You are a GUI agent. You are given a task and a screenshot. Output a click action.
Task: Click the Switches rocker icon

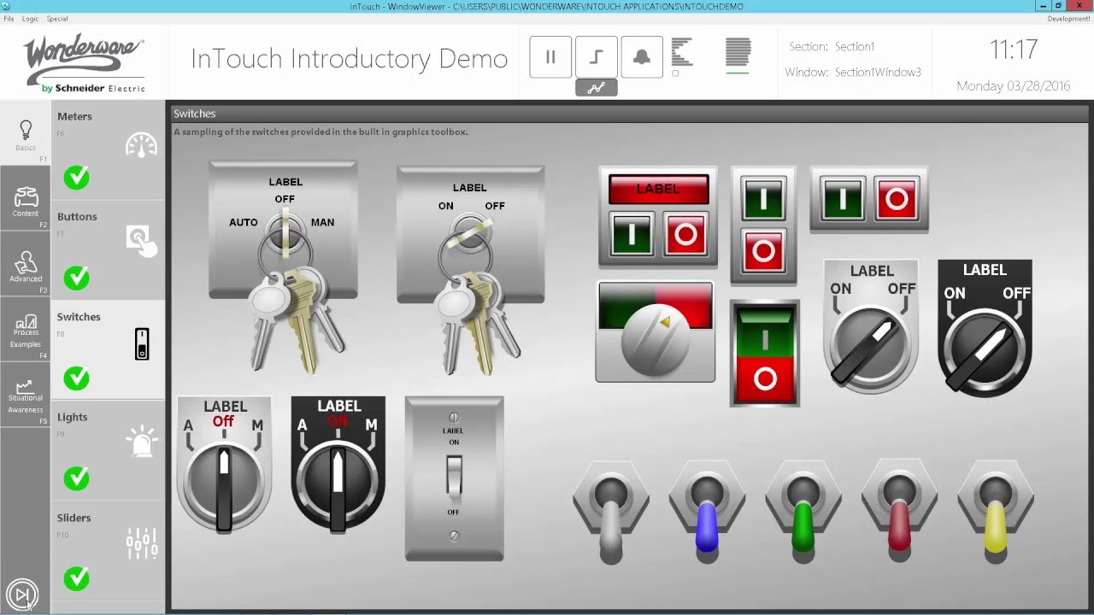point(142,343)
